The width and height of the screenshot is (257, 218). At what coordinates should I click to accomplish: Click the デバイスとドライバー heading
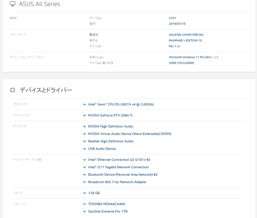pos(46,90)
